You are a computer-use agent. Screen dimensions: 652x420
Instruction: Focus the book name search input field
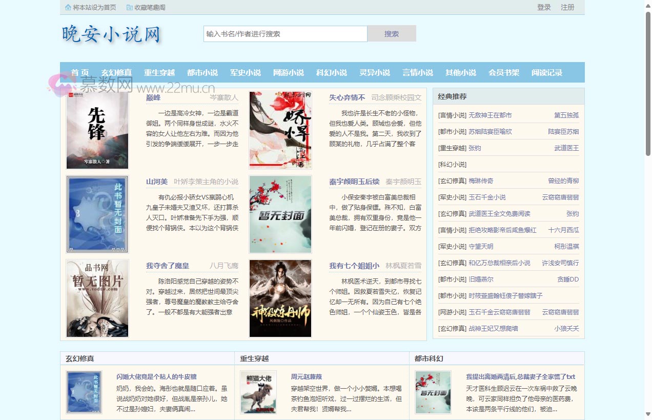[285, 34]
